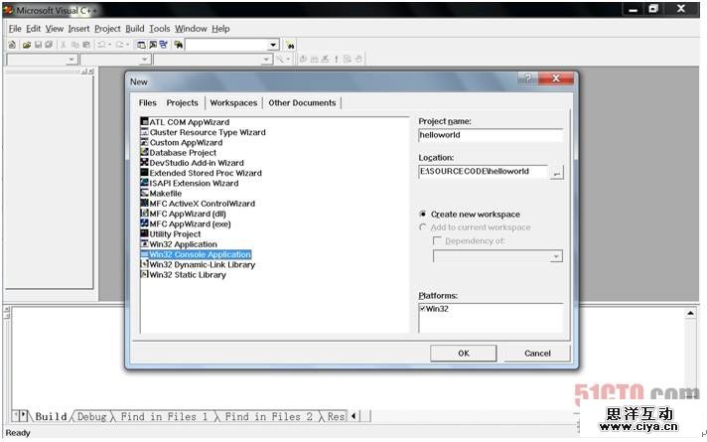Choose the Win32 Static Library entry

tap(187, 275)
